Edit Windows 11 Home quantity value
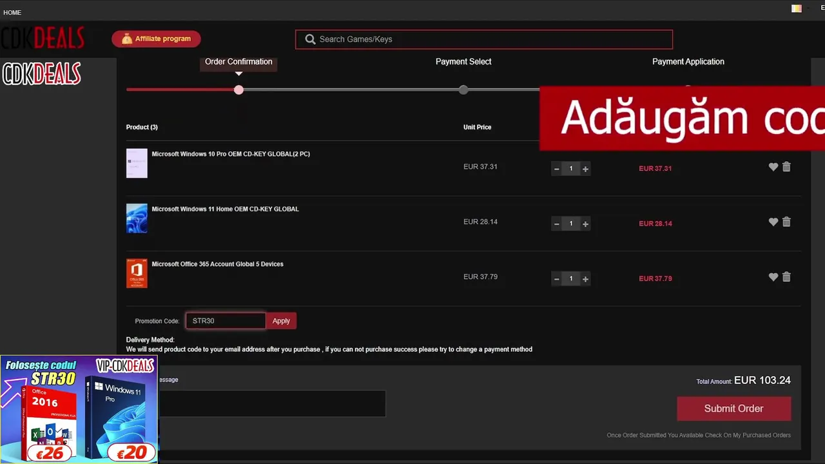 click(x=571, y=224)
